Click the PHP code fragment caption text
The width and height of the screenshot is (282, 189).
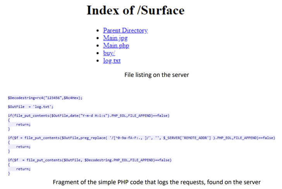pyautogui.click(x=156, y=182)
